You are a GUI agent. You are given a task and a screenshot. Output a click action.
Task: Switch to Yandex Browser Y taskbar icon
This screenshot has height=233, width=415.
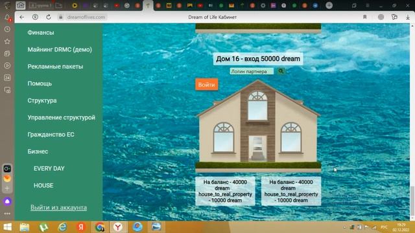pos(118,227)
